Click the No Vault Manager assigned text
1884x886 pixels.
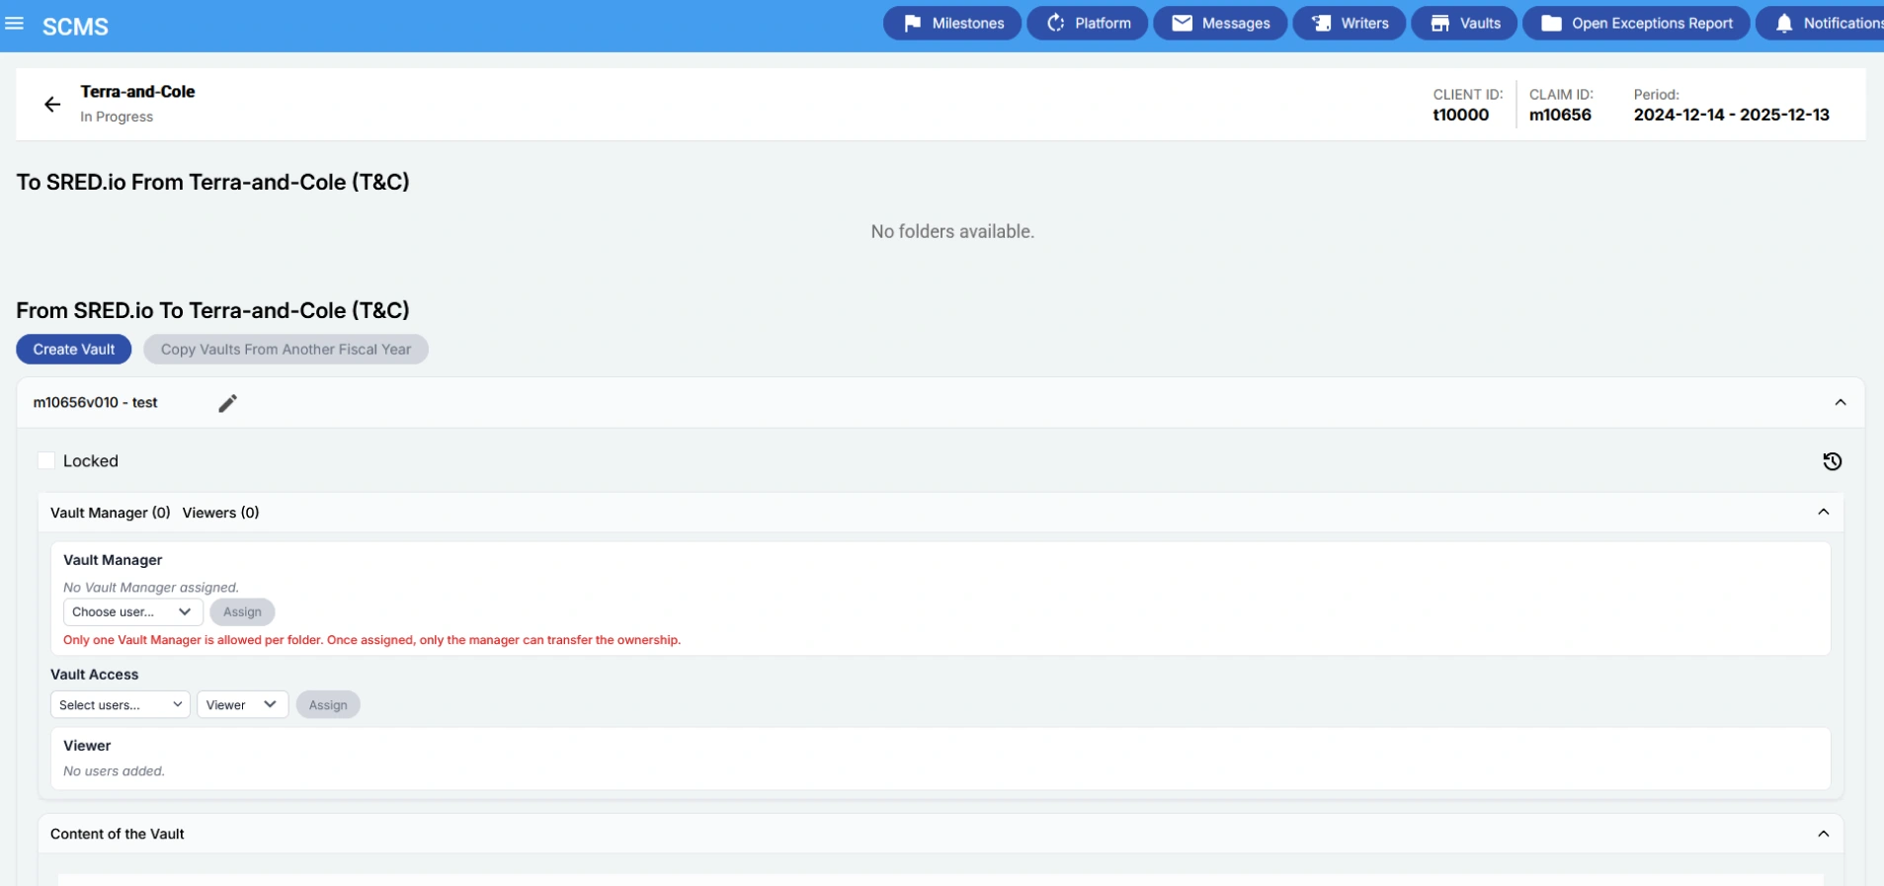coord(151,587)
